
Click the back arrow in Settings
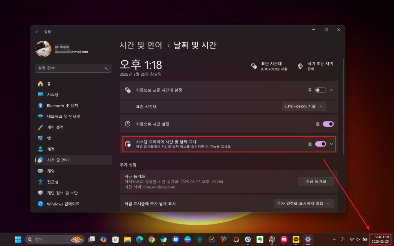coord(37,32)
